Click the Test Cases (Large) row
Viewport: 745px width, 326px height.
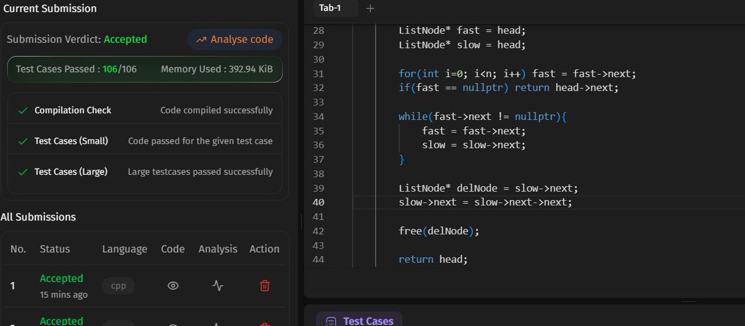click(x=145, y=172)
